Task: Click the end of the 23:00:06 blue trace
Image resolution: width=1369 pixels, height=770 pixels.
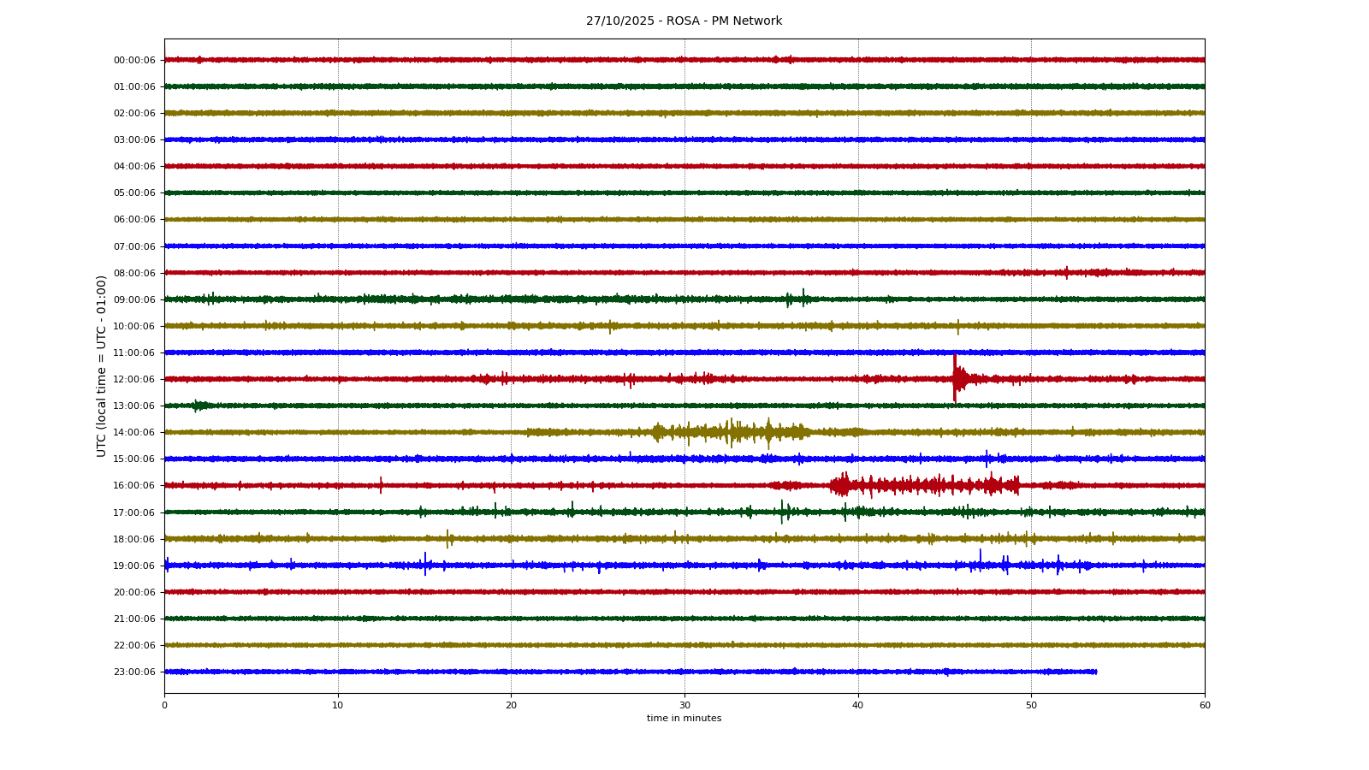Action: coord(1096,672)
